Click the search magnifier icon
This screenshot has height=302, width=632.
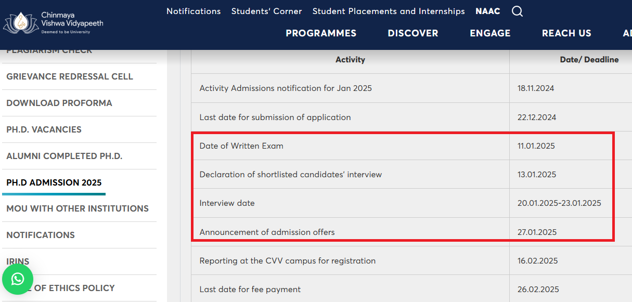pos(517,11)
